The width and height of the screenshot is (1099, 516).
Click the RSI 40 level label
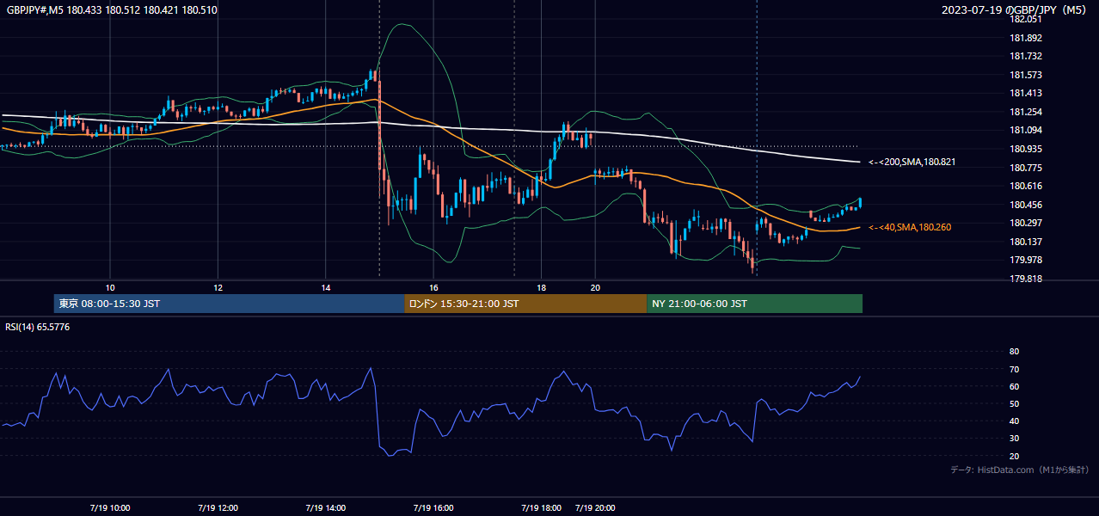[x=1014, y=421]
